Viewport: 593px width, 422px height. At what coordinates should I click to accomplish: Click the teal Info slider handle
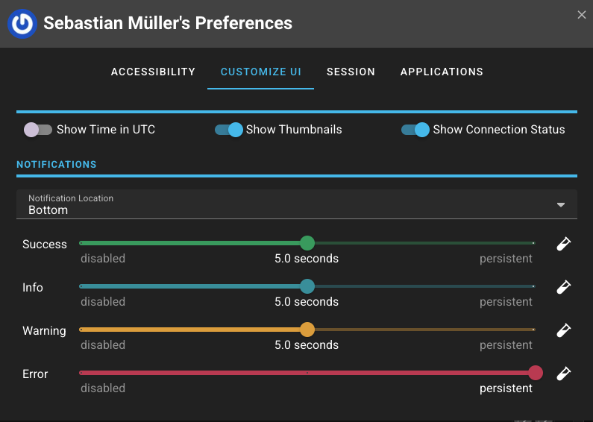point(307,286)
